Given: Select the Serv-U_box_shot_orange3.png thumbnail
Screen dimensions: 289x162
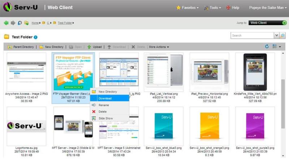Looking at the screenshot, I should tap(209, 126).
